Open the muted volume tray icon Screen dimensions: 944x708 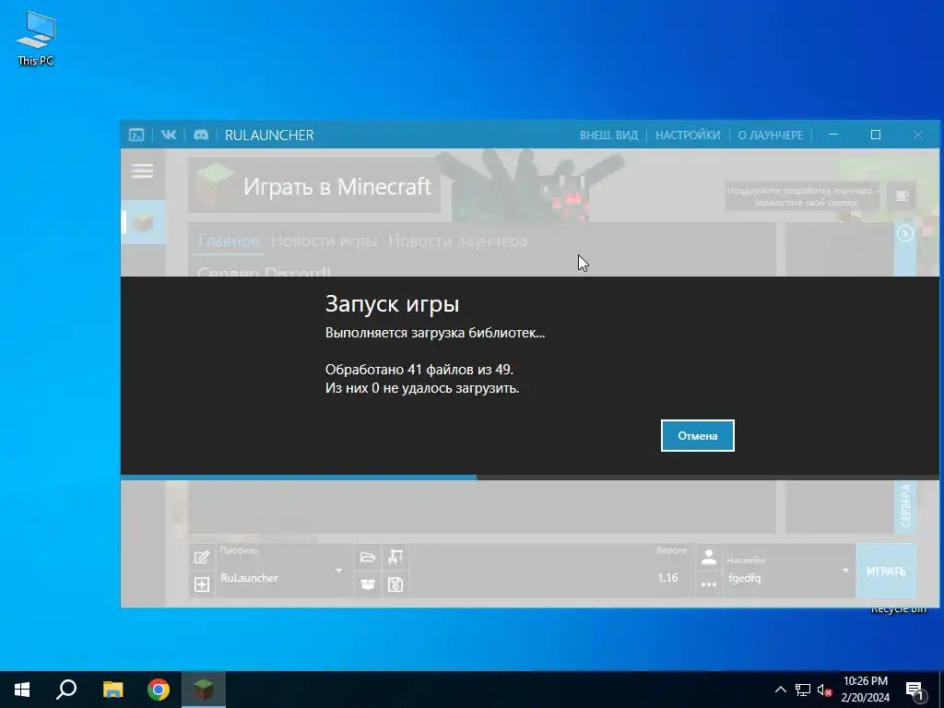(x=825, y=690)
